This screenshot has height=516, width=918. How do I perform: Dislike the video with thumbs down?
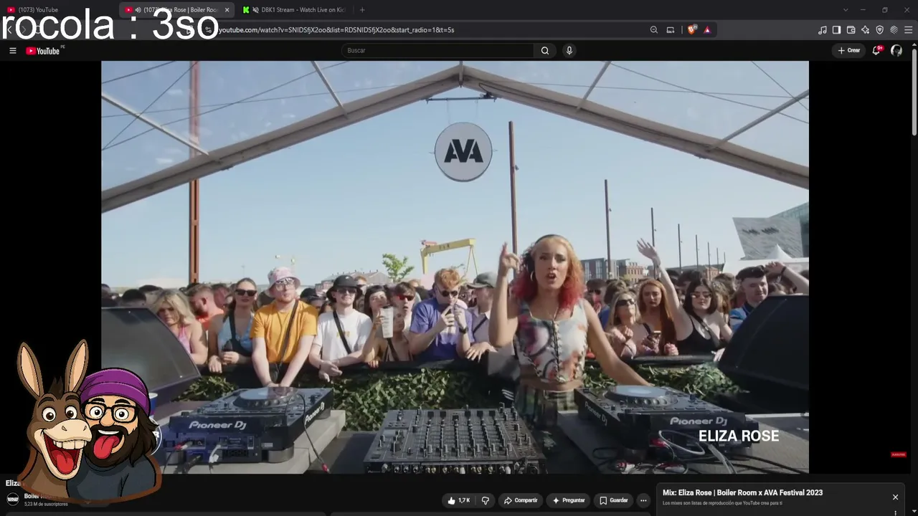coord(486,500)
